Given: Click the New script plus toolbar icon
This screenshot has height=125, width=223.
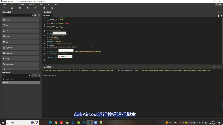Looking at the screenshot, I should coord(4,8).
